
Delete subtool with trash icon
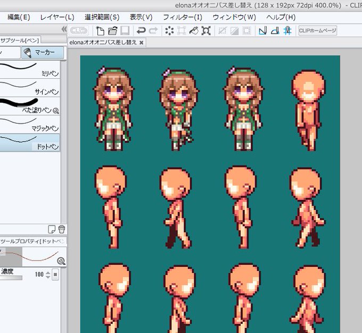coord(62,229)
